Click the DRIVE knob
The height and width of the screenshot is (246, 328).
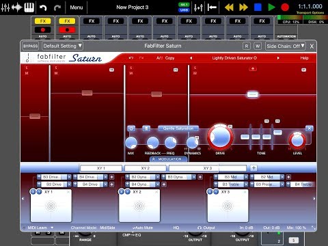(x=220, y=137)
